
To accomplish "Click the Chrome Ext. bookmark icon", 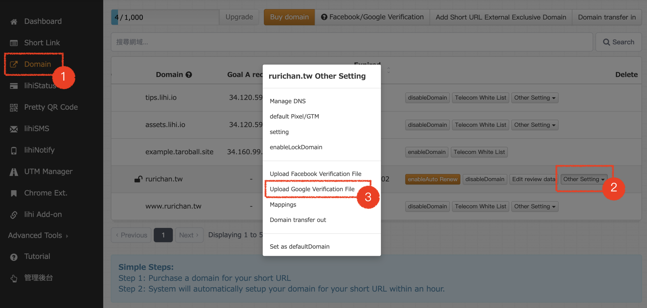I will click(14, 194).
